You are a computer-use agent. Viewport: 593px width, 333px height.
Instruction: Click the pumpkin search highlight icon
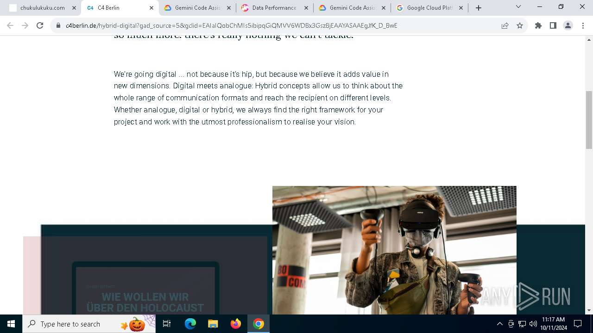pyautogui.click(x=137, y=324)
